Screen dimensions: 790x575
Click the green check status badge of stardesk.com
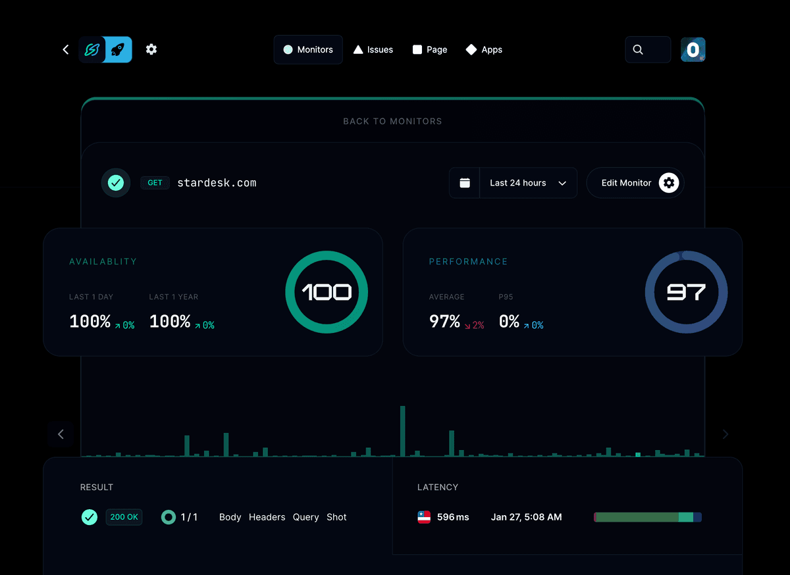point(116,182)
